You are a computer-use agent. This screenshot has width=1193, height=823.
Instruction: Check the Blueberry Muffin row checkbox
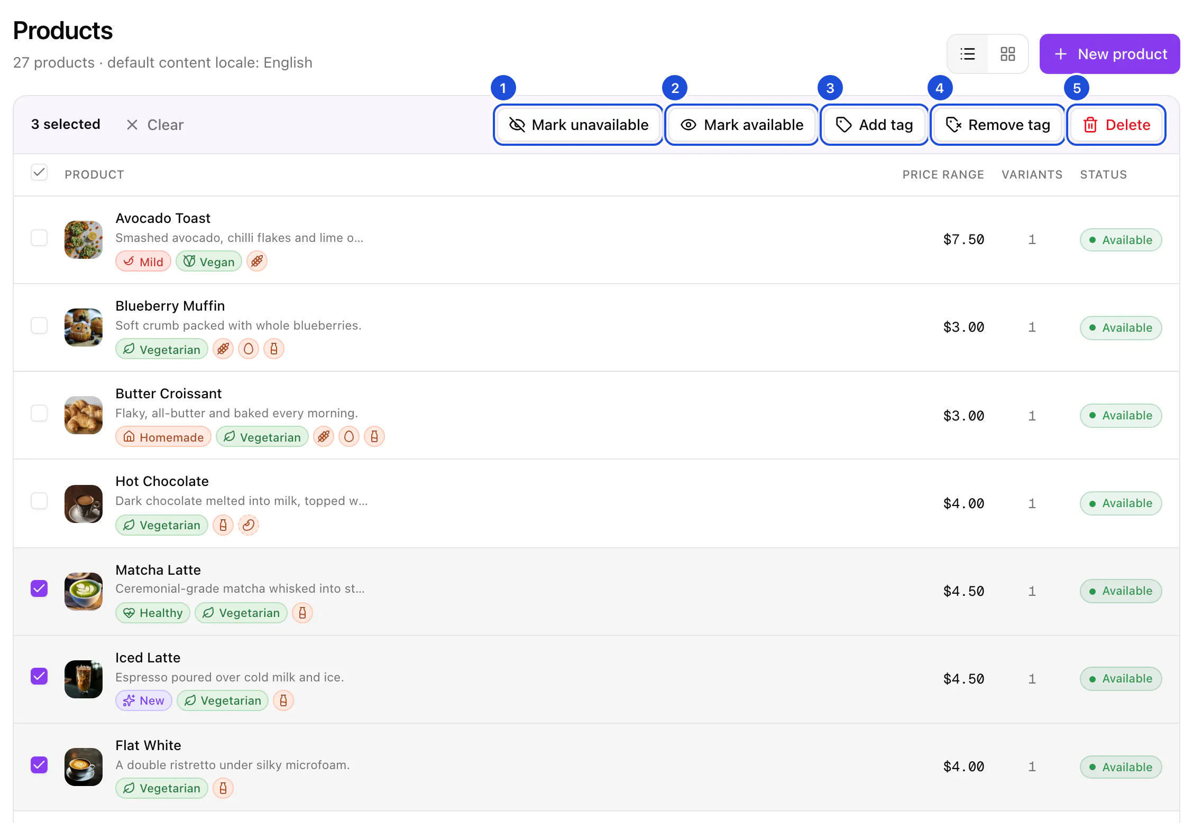pos(39,325)
